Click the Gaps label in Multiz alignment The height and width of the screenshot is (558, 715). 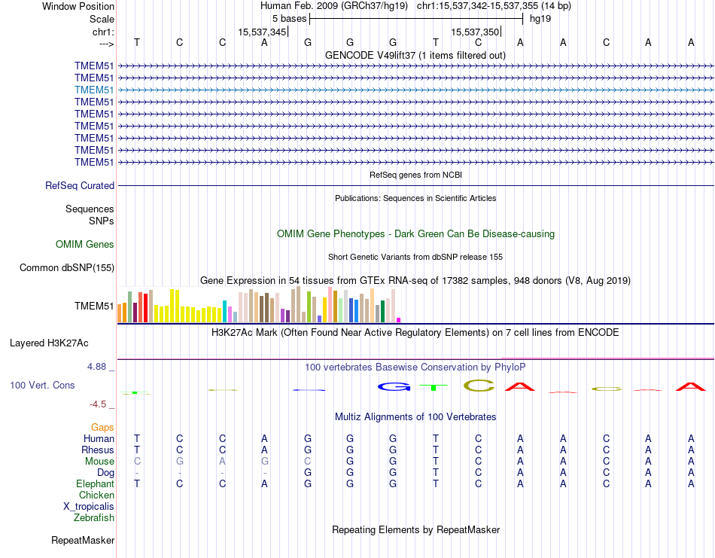tap(102, 428)
